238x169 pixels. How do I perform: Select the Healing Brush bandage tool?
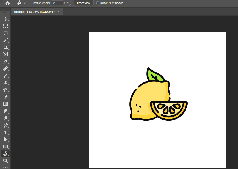coord(5,69)
